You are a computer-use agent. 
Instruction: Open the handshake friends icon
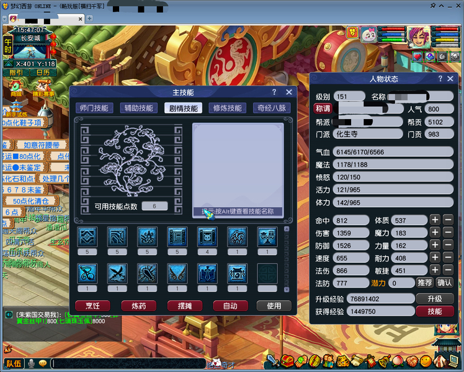413,361
